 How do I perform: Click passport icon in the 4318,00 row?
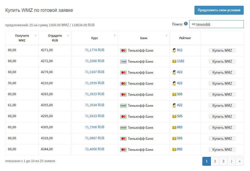(174, 138)
